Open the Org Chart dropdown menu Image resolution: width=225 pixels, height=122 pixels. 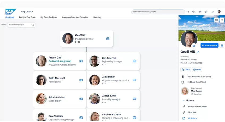pyautogui.click(x=27, y=12)
